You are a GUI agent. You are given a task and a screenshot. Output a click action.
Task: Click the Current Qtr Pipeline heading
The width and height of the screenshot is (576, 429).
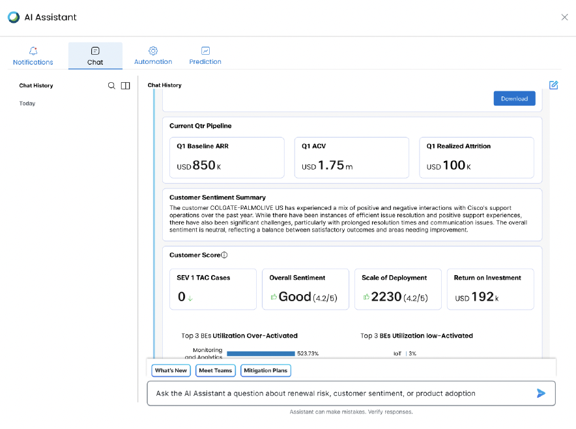click(201, 126)
